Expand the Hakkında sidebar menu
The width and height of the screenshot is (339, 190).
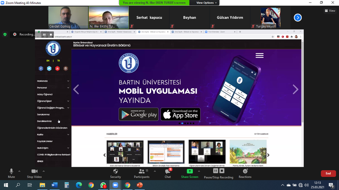[x=53, y=81]
